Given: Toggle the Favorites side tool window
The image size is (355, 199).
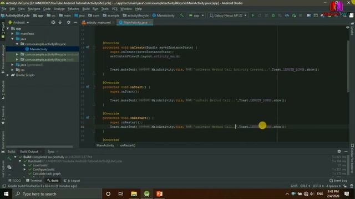Looking at the screenshot, I should click(3, 115).
